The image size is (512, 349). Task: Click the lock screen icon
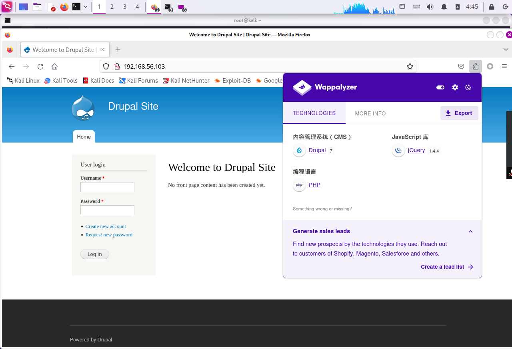point(492,7)
